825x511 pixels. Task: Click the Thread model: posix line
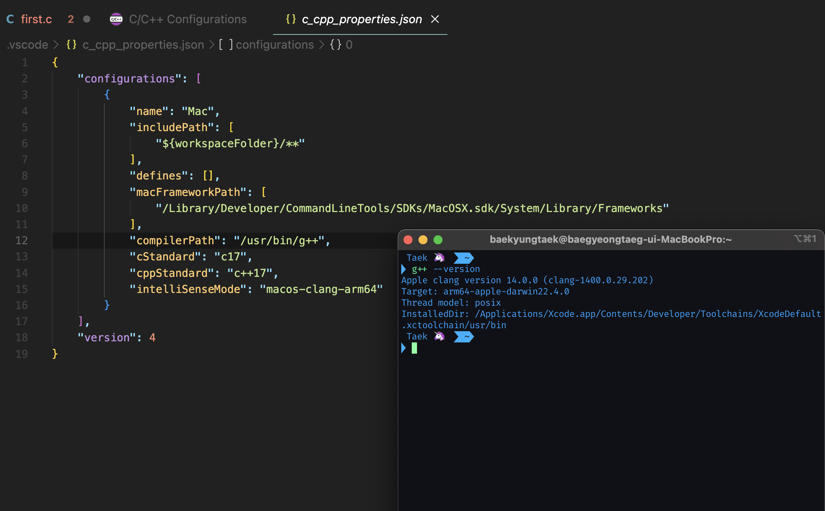(x=451, y=303)
